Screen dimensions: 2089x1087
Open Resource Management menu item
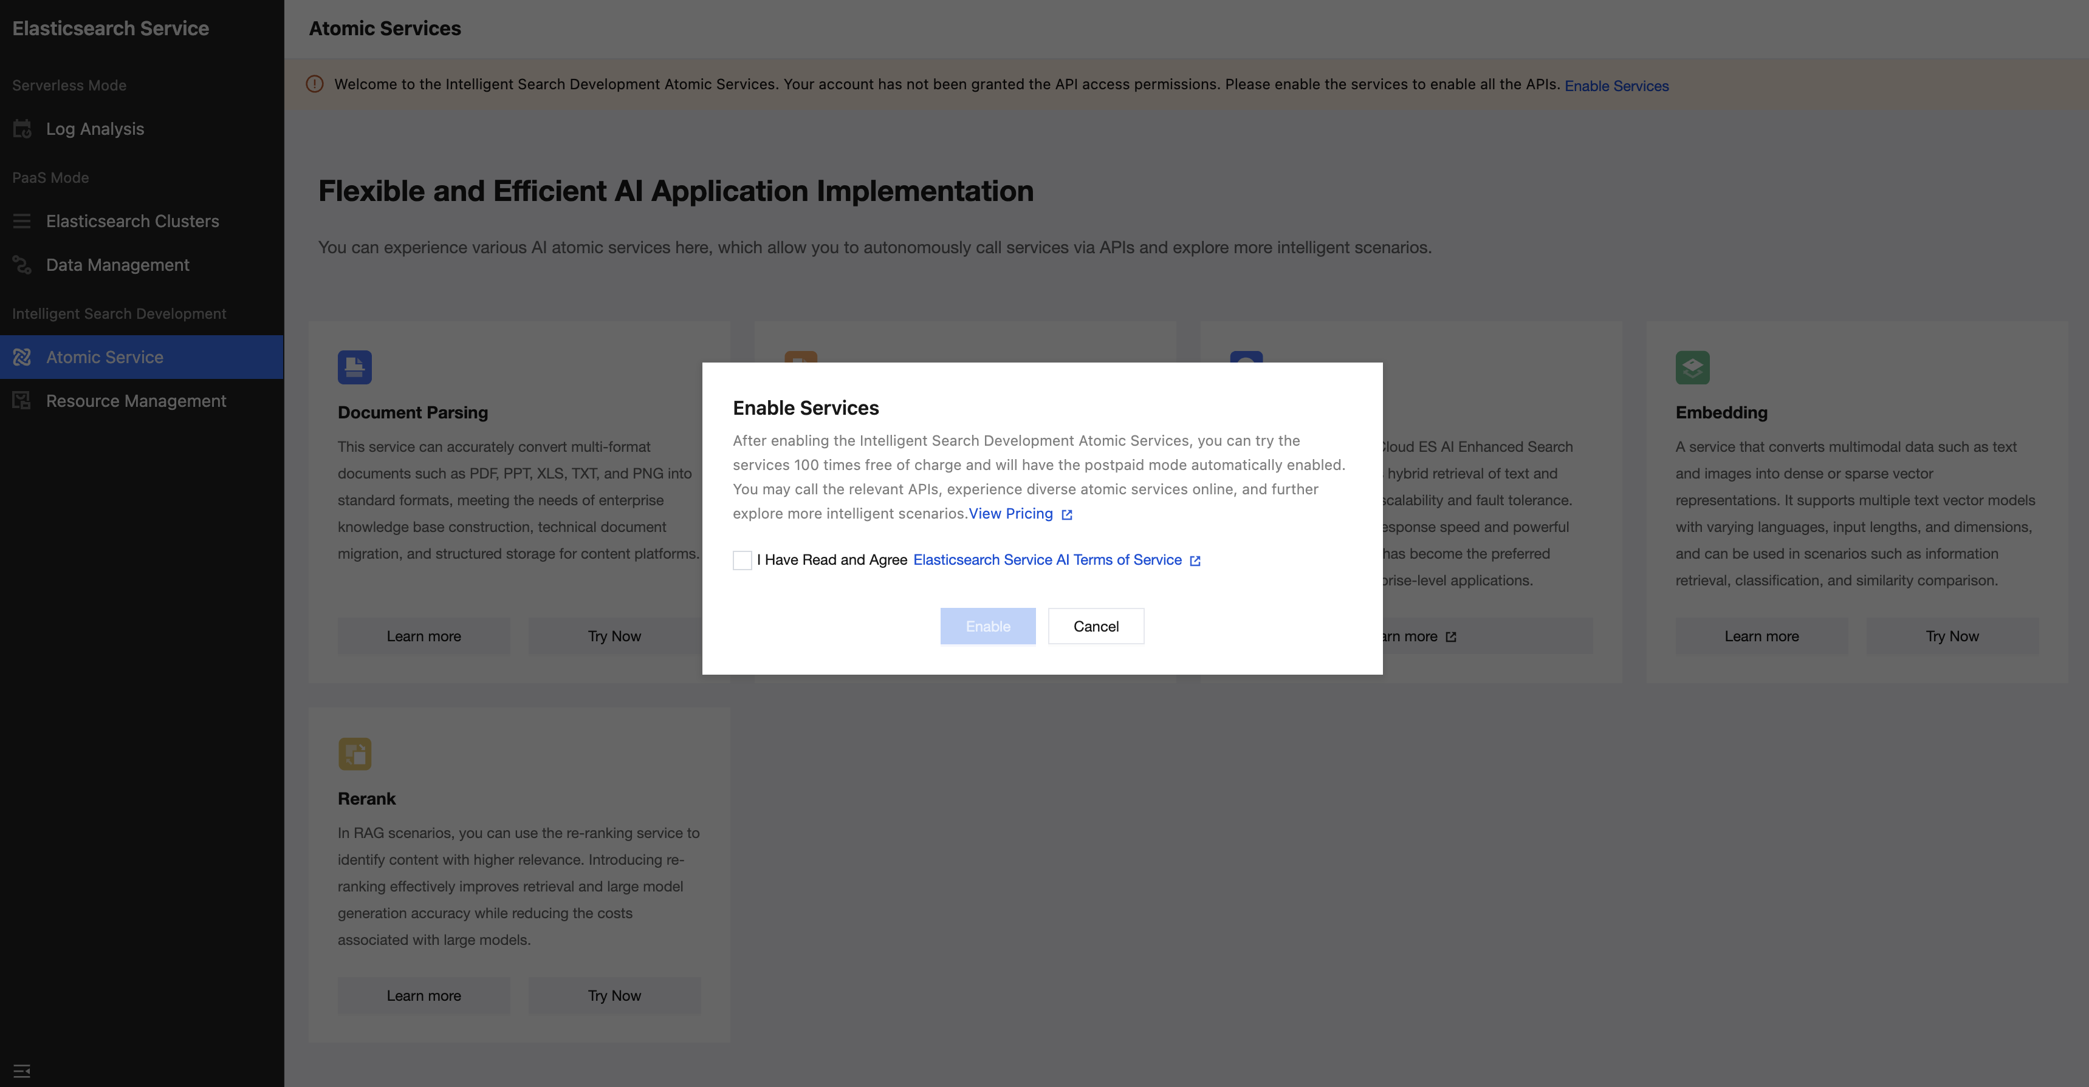(x=135, y=401)
